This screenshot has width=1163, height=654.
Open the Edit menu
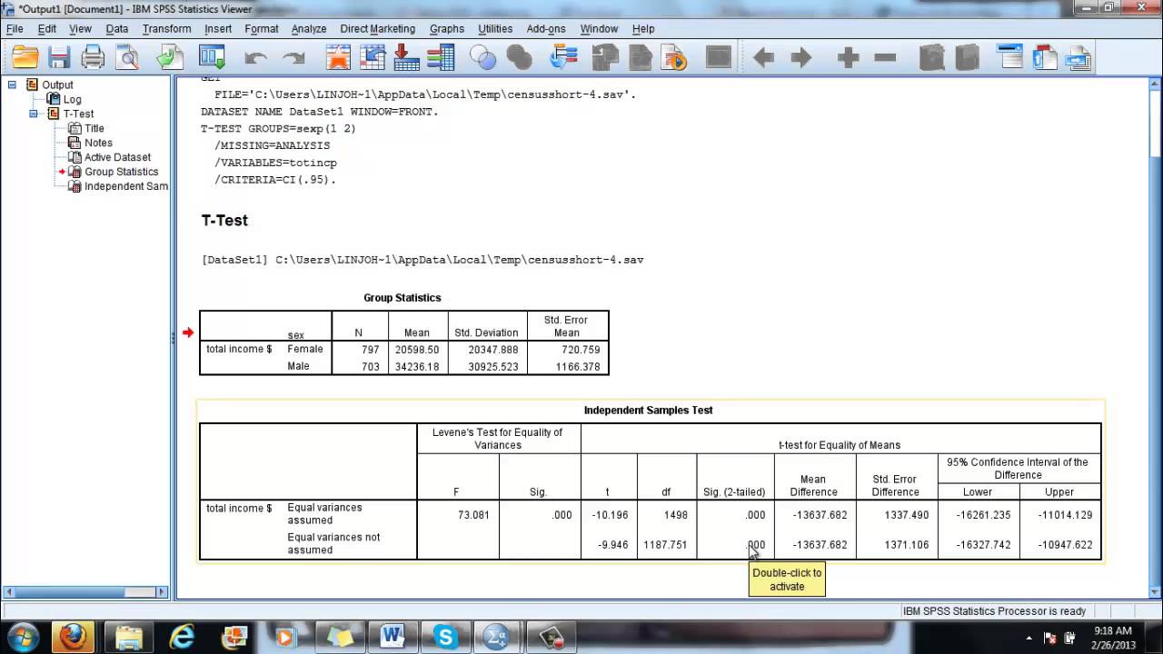47,29
